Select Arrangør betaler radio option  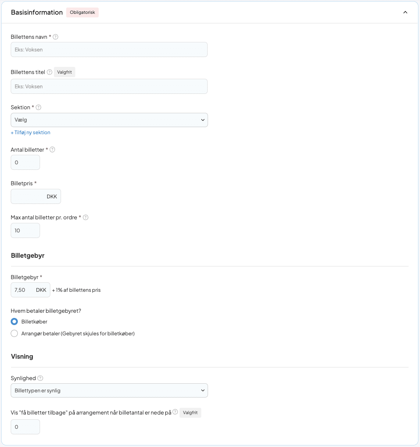click(x=15, y=333)
